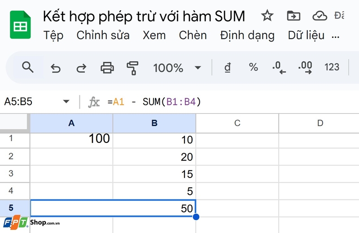
Task: Select row 3 header
Action: pyautogui.click(x=15, y=174)
